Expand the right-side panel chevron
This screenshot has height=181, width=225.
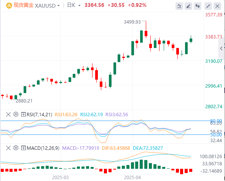coord(221,48)
